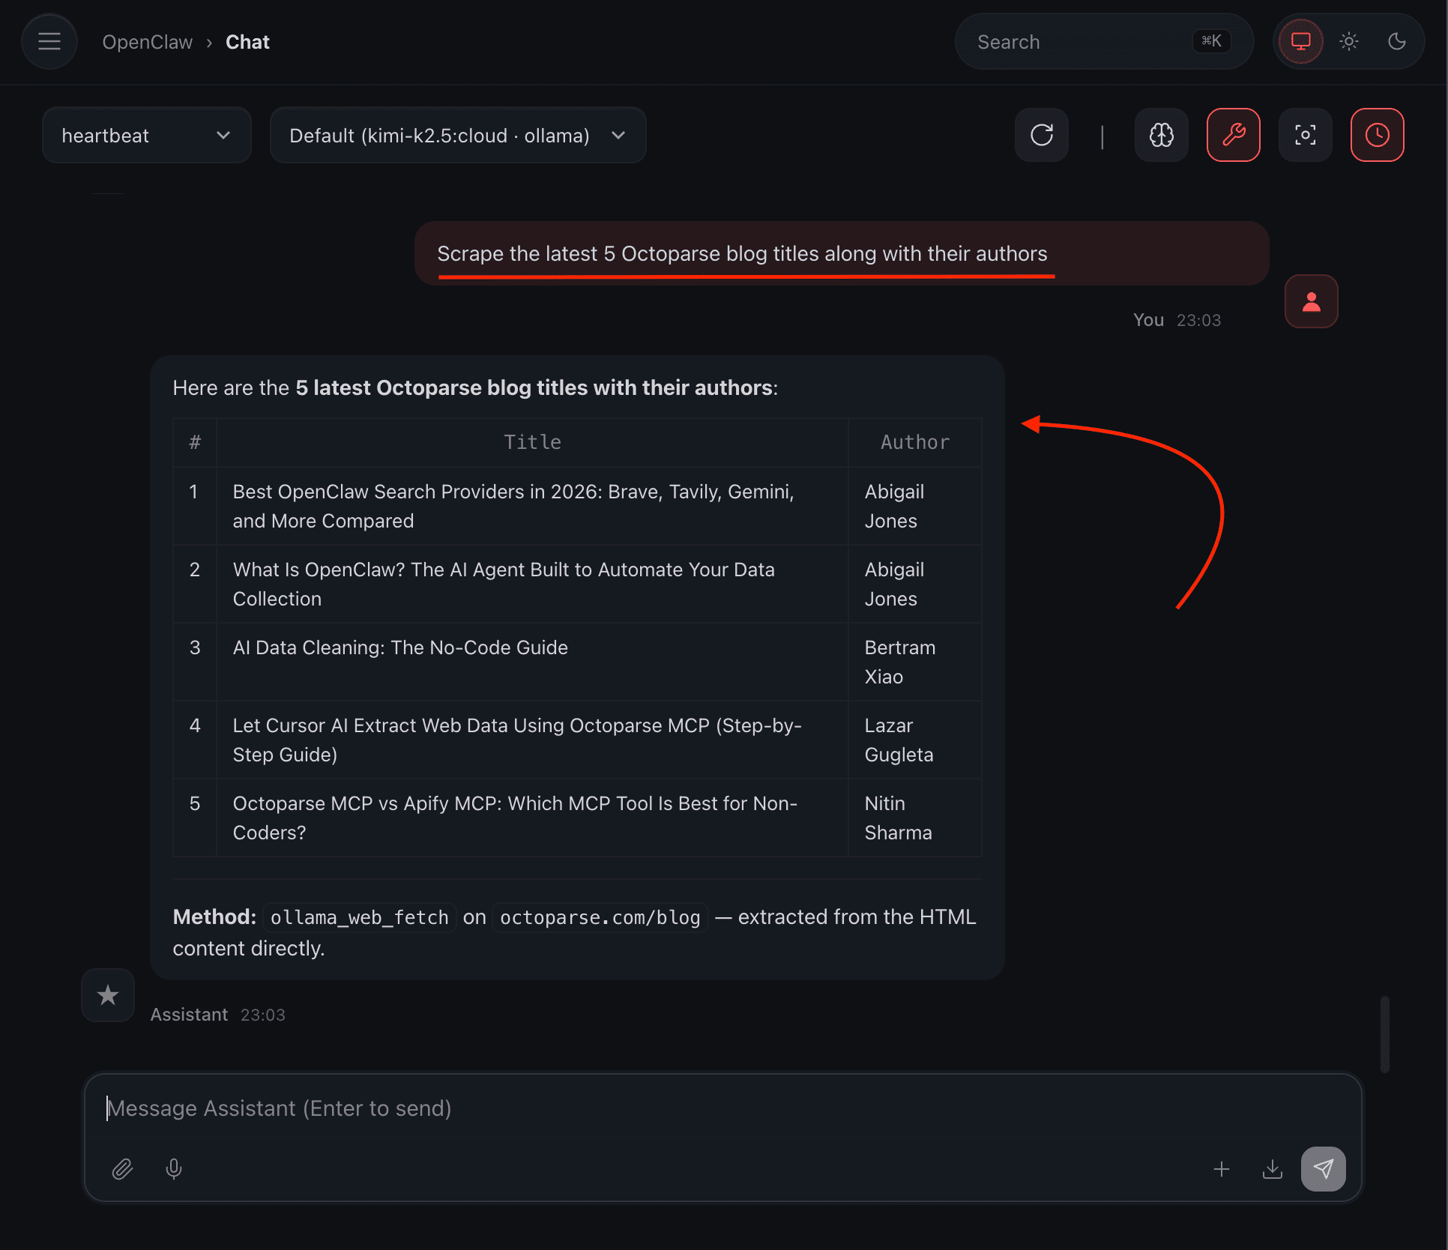Click the OpenClaw breadcrumb link
This screenshot has height=1250, width=1448.
[148, 42]
